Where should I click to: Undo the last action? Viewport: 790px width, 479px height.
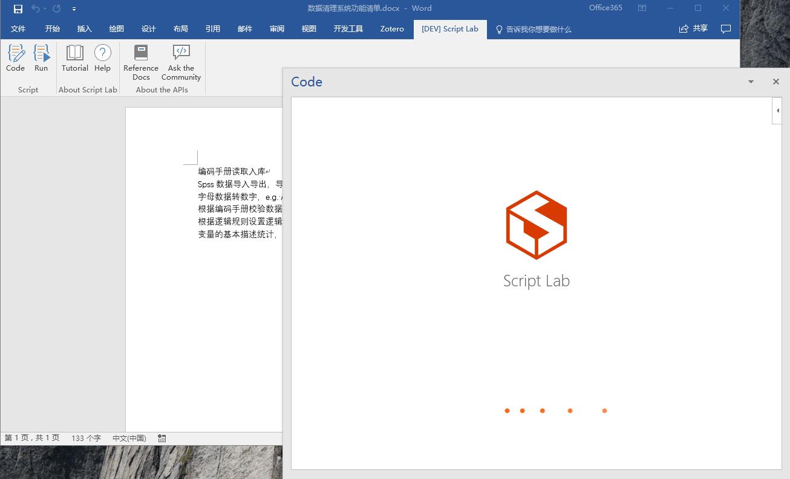(34, 8)
